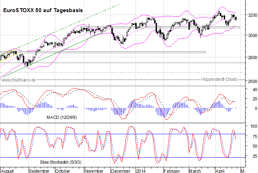Click the Stochastik axis value 50
The image size is (258, 173).
point(255,146)
